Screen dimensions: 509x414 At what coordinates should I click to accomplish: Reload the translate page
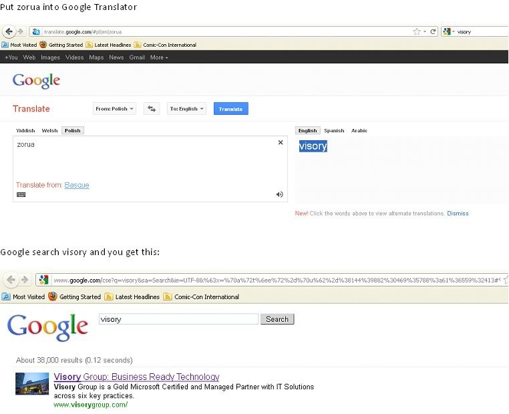pos(433,31)
